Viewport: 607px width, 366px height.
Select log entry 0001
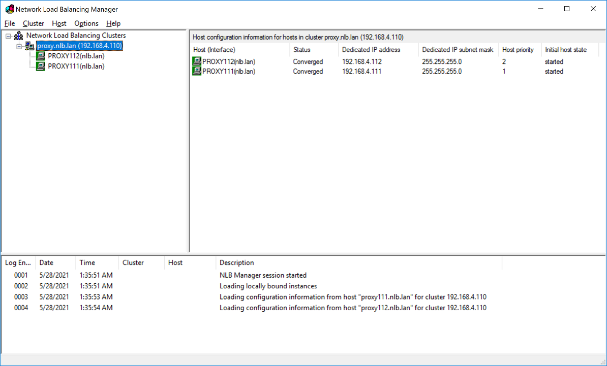tap(21, 275)
